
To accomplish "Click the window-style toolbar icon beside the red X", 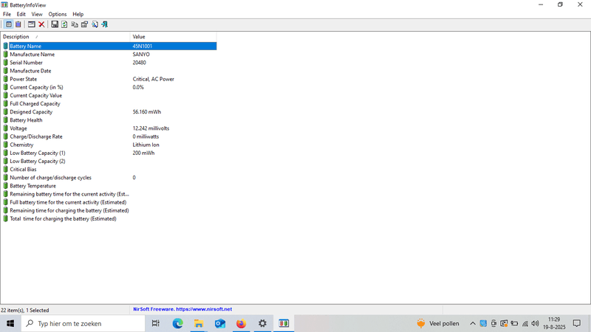I will [32, 24].
